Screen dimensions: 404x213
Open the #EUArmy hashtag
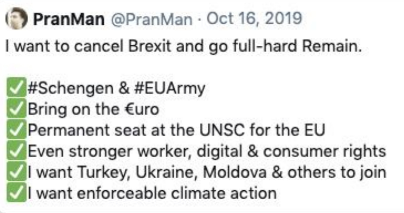tap(169, 88)
